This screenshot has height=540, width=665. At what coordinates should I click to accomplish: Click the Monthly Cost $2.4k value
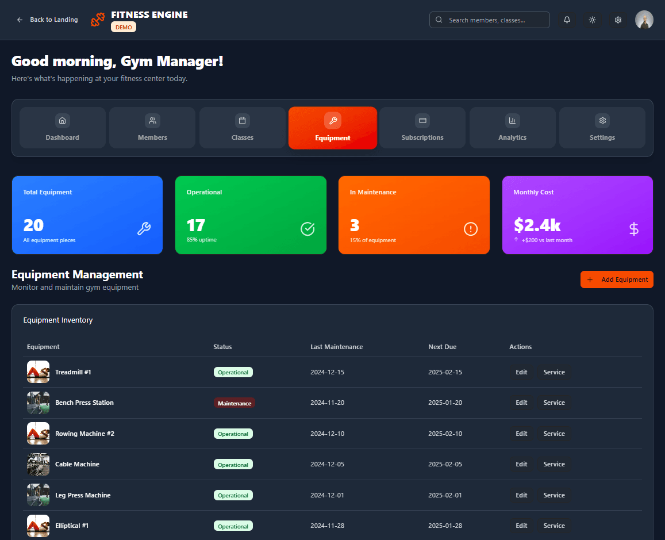click(x=537, y=225)
